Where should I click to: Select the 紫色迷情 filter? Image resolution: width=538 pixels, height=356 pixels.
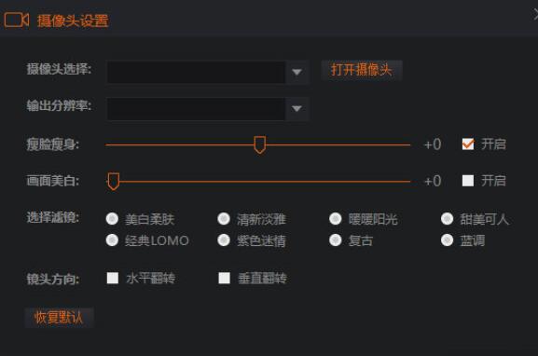[x=224, y=240]
